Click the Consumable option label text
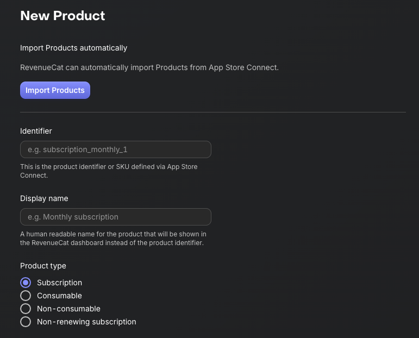This screenshot has width=419, height=338. click(59, 296)
